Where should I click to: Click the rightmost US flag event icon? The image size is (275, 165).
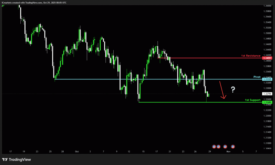click(x=233, y=146)
